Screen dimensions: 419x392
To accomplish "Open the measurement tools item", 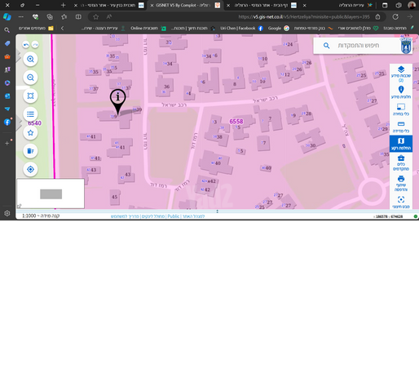I will [x=401, y=127].
